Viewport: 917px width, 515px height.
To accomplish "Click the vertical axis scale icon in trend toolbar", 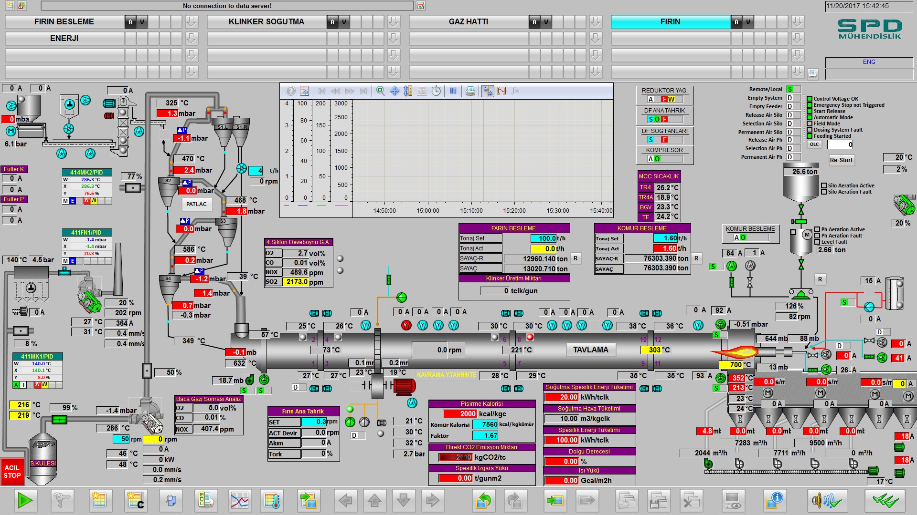I will pyautogui.click(x=408, y=91).
